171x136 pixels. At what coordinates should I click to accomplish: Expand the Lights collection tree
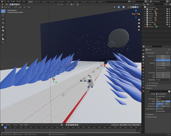coord(145,18)
